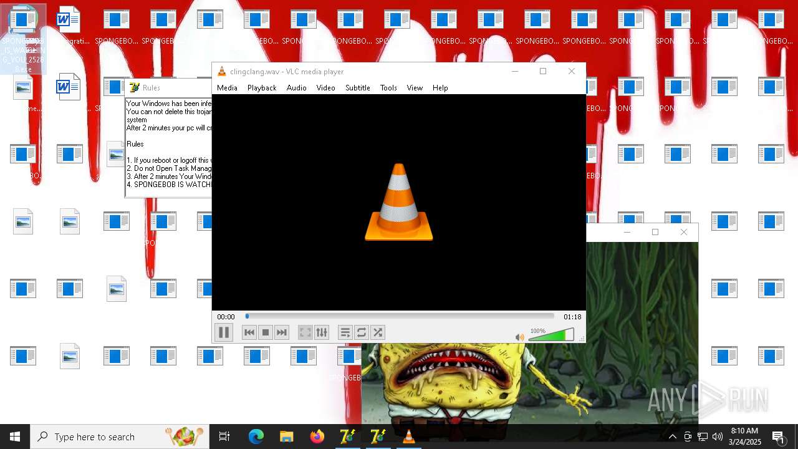Screen dimensions: 798x449
Task: Click total duration 01:18 label
Action: point(572,317)
